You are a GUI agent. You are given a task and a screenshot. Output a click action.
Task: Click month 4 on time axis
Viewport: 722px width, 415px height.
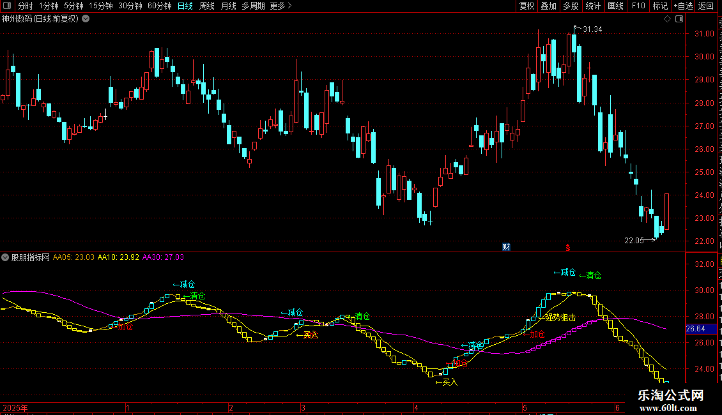(416, 407)
